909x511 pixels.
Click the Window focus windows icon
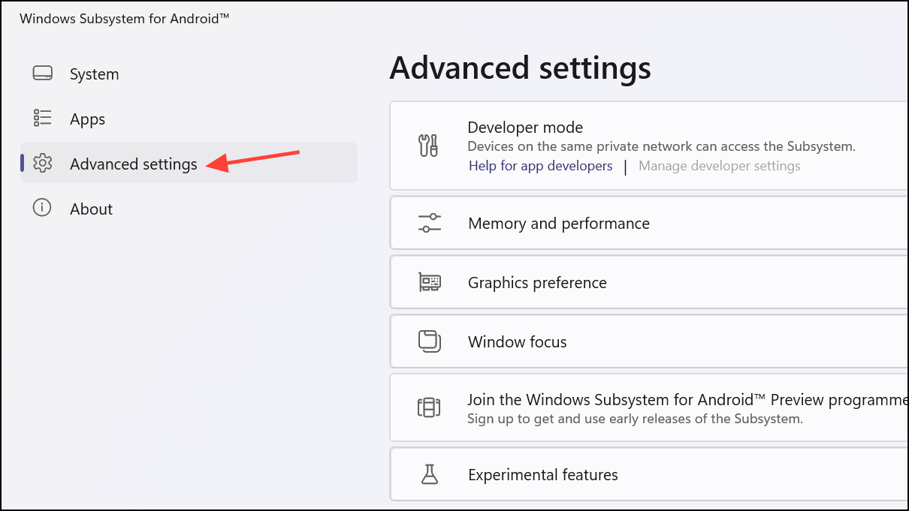tap(428, 341)
